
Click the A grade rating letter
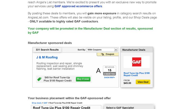click(98, 71)
